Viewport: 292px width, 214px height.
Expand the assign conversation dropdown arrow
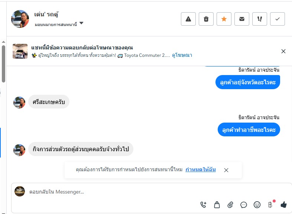click(81, 23)
